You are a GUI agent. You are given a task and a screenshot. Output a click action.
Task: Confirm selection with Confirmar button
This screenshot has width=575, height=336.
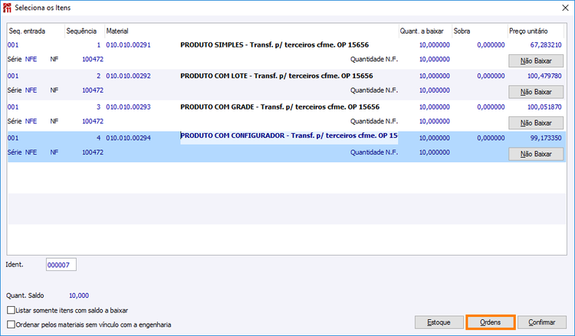point(541,322)
